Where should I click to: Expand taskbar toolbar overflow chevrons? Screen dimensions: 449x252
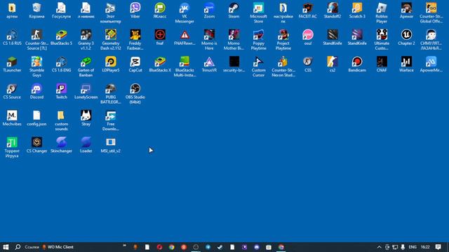(x=125, y=245)
